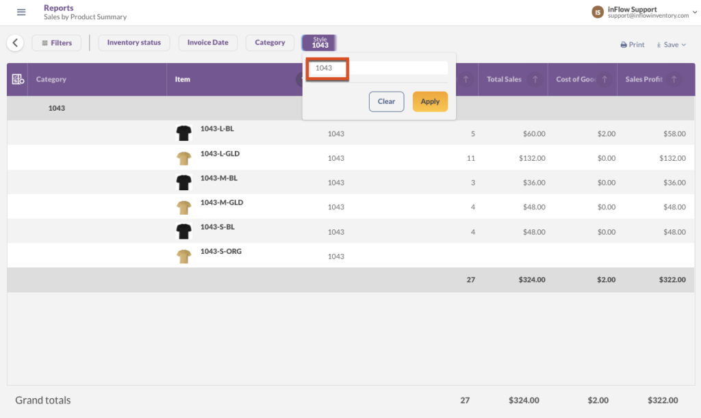Open the Filters panel
This screenshot has height=418, width=701.
pos(57,43)
